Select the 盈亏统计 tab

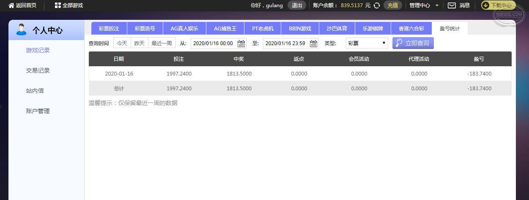click(450, 28)
